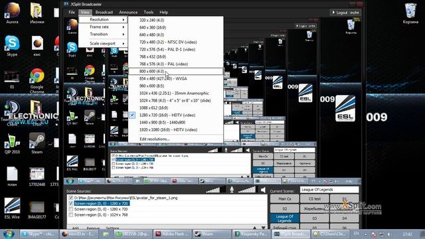
Task: Select the checked 1280 x 720 HDTV resolution
Action: pyautogui.click(x=175, y=115)
